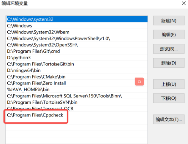Select D:\Program Files\Git\cmd entry
Screen dimensions: 188x144
tap(77, 51)
